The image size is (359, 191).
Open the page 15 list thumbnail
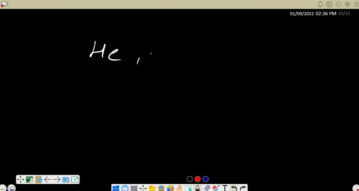click(x=75, y=179)
